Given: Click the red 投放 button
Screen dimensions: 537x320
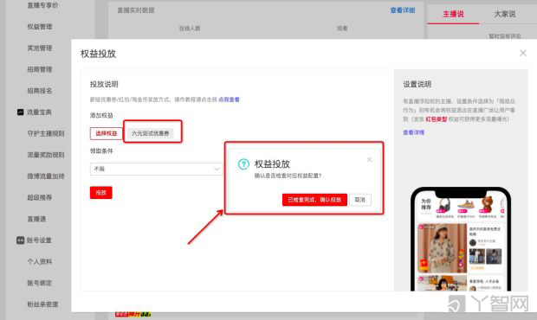Looking at the screenshot, I should tap(101, 193).
